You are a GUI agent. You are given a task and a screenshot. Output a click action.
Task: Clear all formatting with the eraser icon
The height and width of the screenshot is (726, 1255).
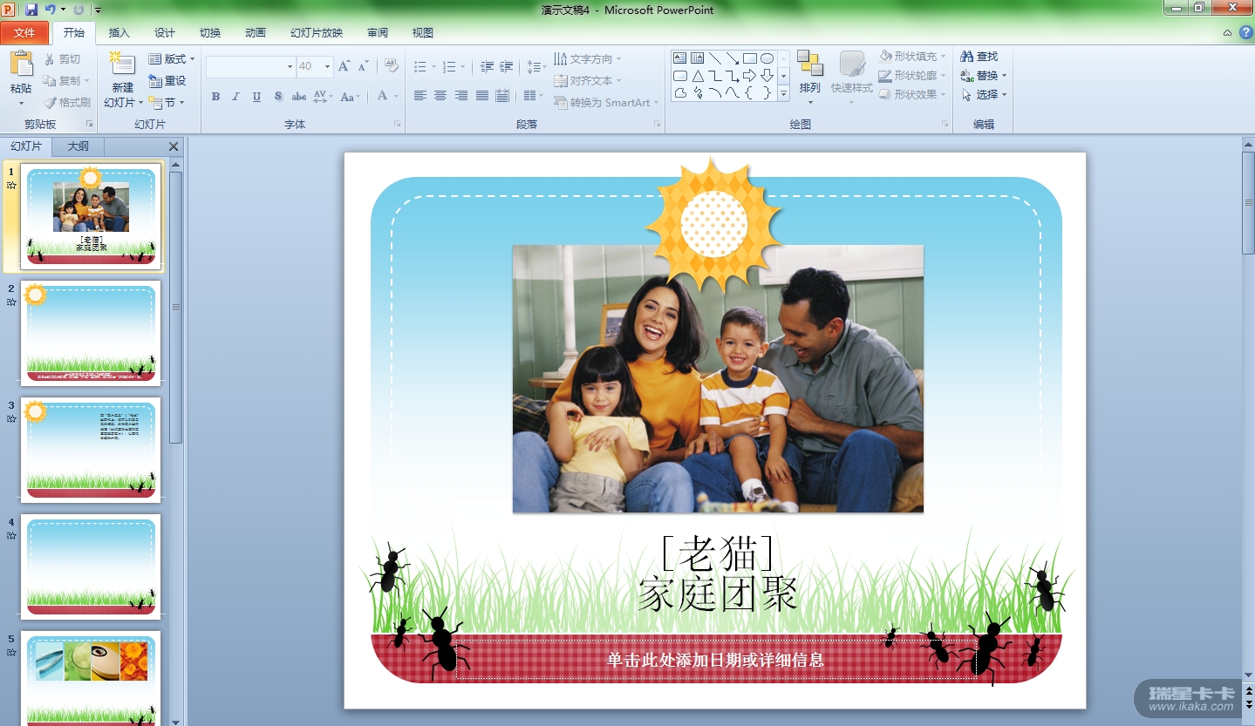392,66
